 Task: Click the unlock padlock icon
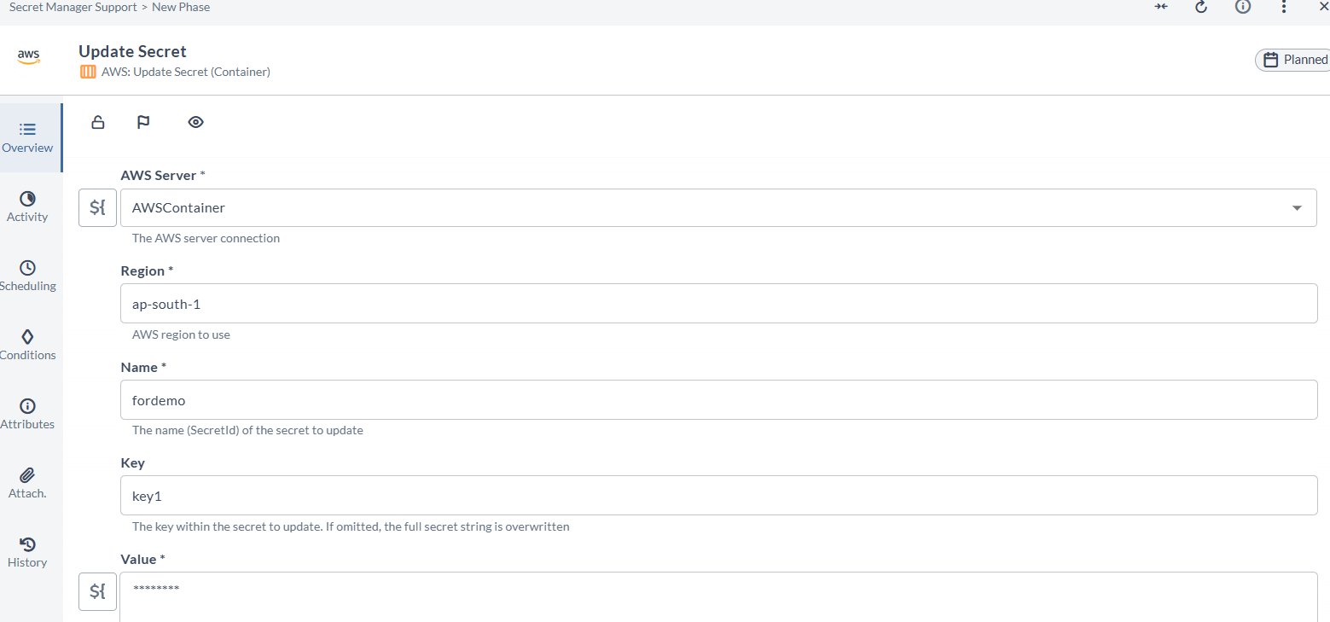click(98, 122)
